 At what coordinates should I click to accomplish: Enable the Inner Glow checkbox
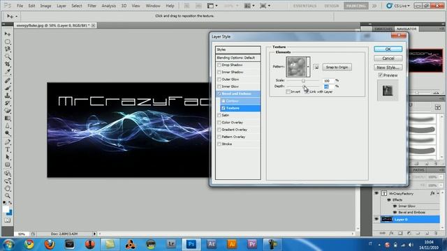(219, 86)
